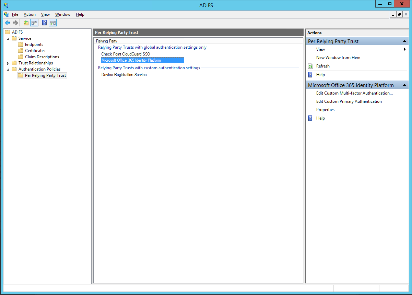Minimize the inner MDI child window

393,14
